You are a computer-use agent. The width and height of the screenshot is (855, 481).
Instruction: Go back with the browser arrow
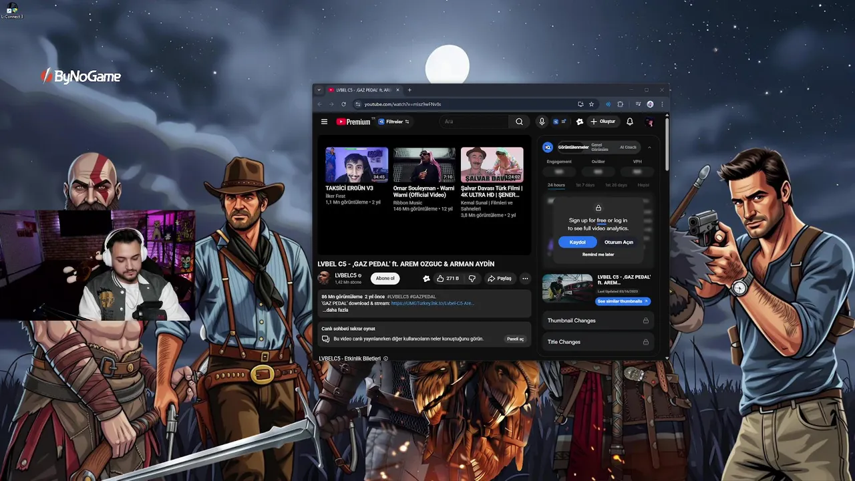click(x=319, y=104)
